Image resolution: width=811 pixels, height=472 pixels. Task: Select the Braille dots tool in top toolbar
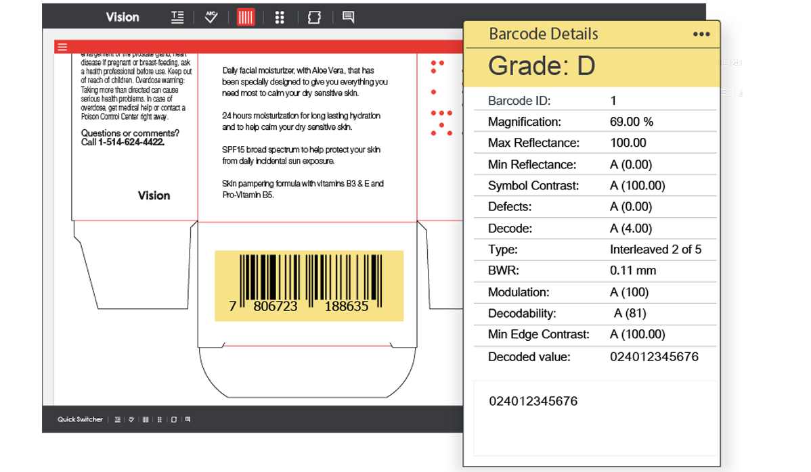pos(280,18)
